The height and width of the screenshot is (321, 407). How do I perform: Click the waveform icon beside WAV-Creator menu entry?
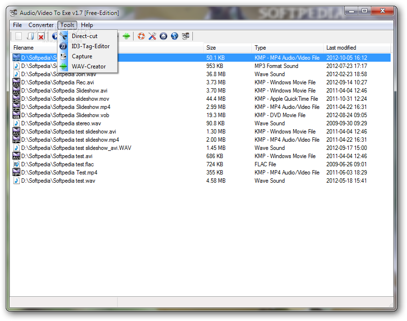point(63,67)
